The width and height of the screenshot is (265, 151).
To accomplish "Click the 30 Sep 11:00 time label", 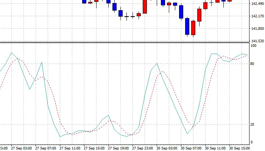I will pyautogui.click(x=216, y=148).
